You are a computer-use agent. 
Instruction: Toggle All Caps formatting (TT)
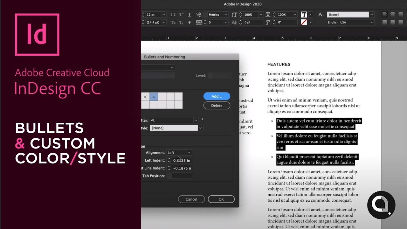[x=173, y=15]
